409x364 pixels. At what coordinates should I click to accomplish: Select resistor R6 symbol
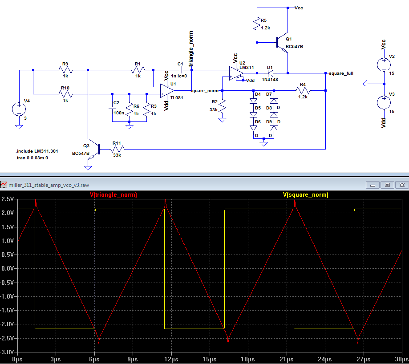point(129,109)
